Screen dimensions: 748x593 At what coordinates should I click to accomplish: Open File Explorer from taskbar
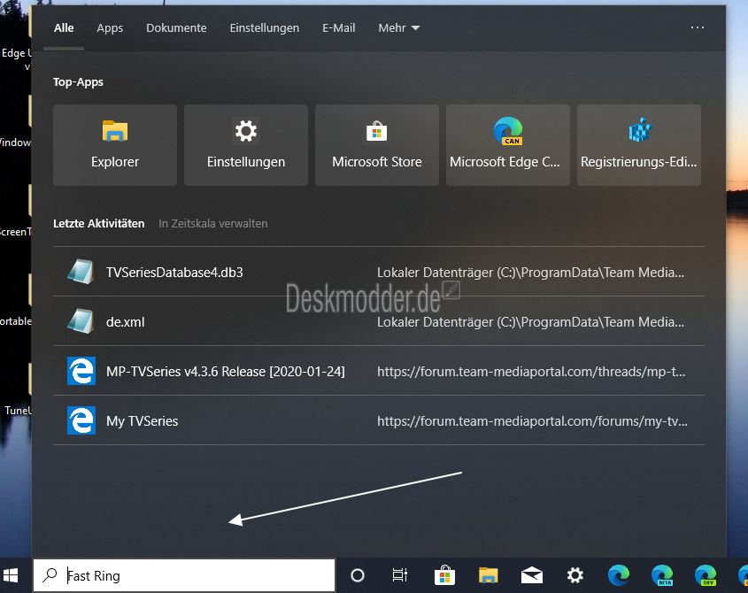coord(488,575)
